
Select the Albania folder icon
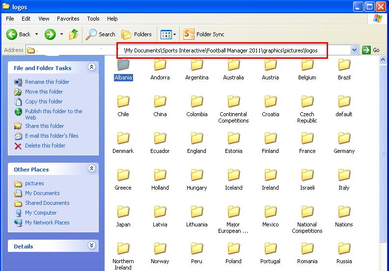[x=123, y=65]
